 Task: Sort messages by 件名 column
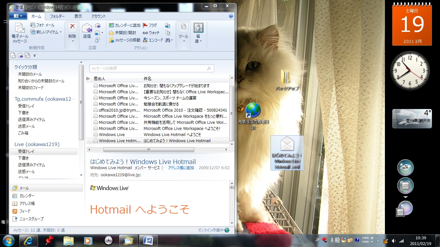click(x=185, y=79)
